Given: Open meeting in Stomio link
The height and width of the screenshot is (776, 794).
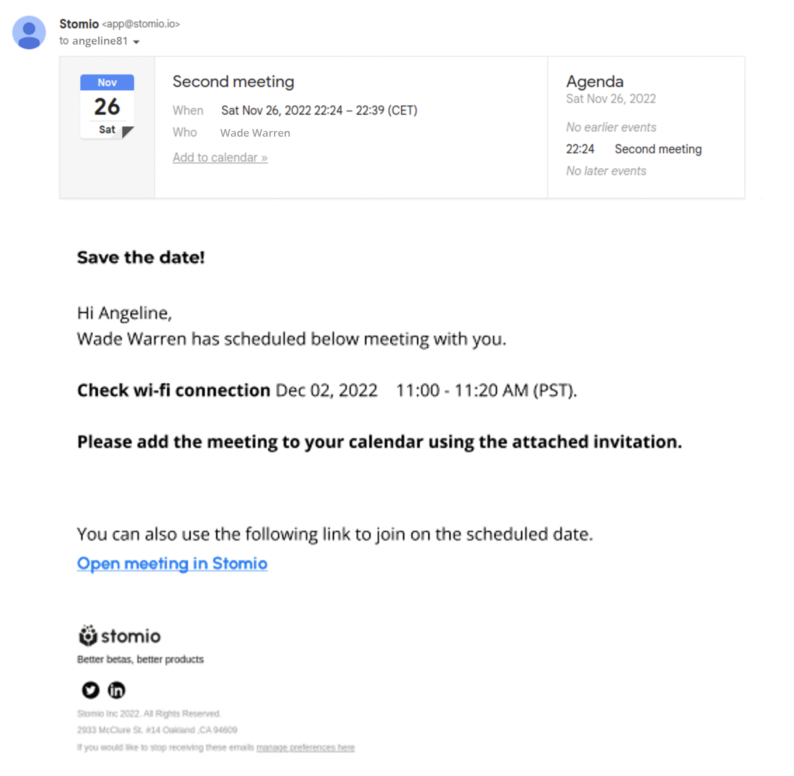Looking at the screenshot, I should (x=172, y=563).
